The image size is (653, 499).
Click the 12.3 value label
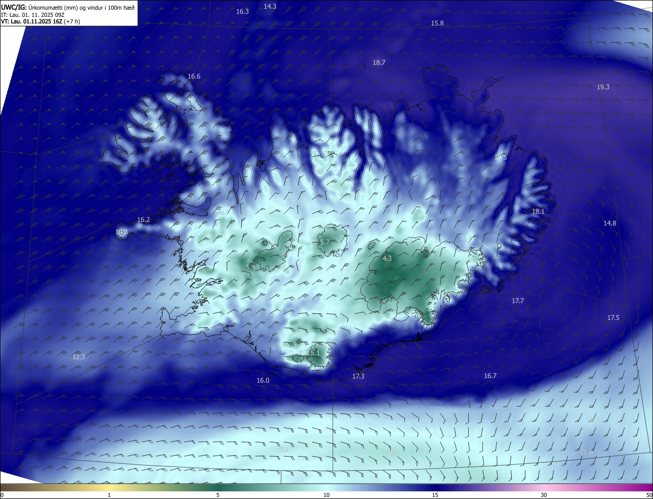[79, 357]
